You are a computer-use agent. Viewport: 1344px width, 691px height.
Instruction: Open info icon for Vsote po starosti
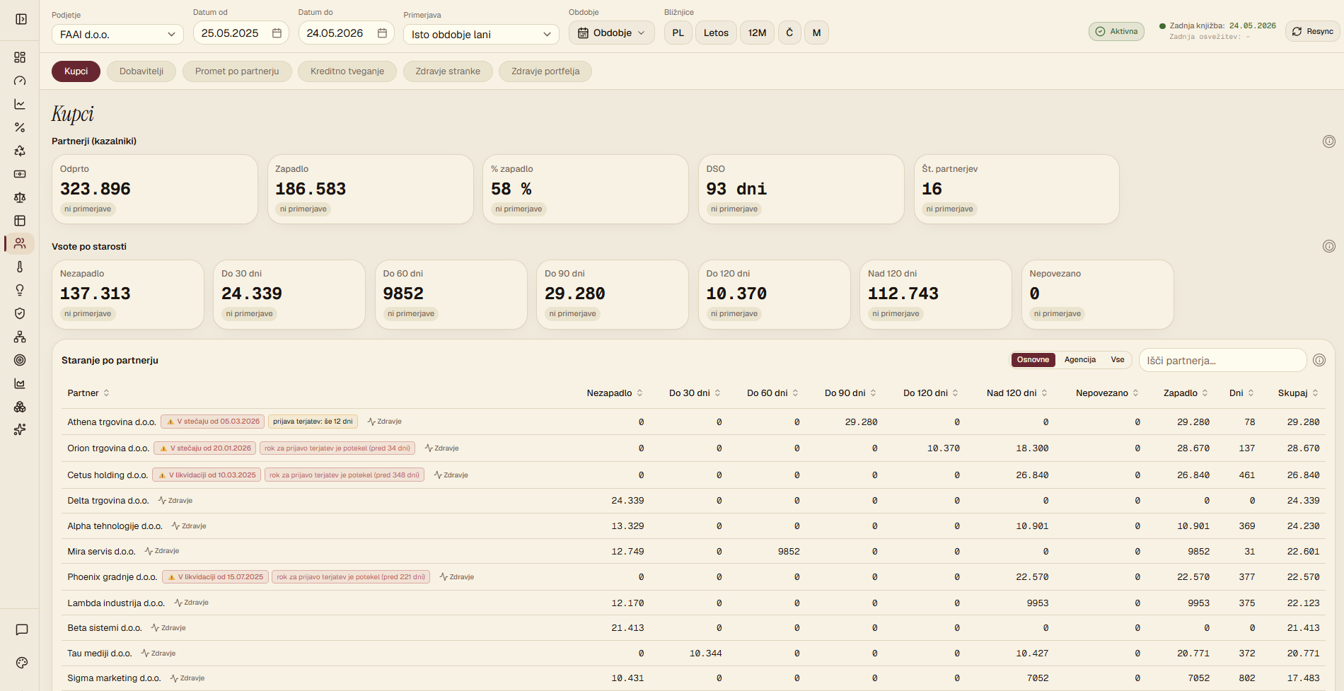1329,246
